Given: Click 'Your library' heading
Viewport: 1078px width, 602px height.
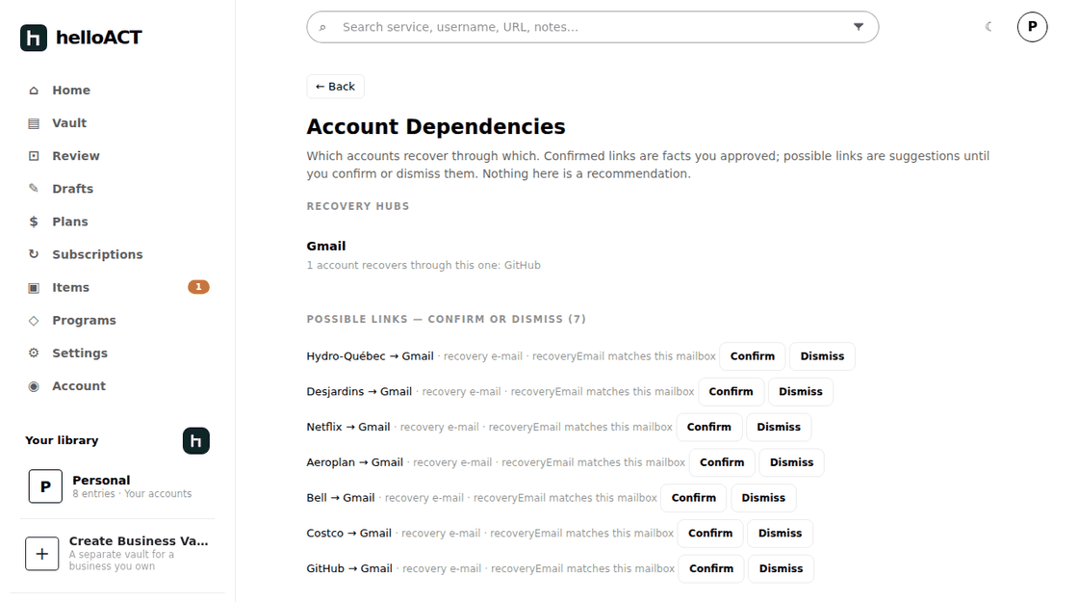Looking at the screenshot, I should point(62,440).
